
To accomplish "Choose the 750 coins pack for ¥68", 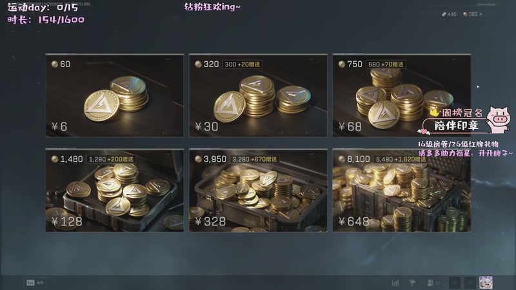I will pyautogui.click(x=401, y=95).
